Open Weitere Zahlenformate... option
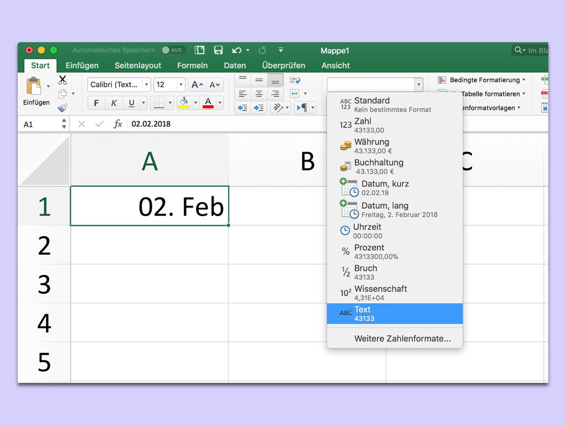 [402, 339]
